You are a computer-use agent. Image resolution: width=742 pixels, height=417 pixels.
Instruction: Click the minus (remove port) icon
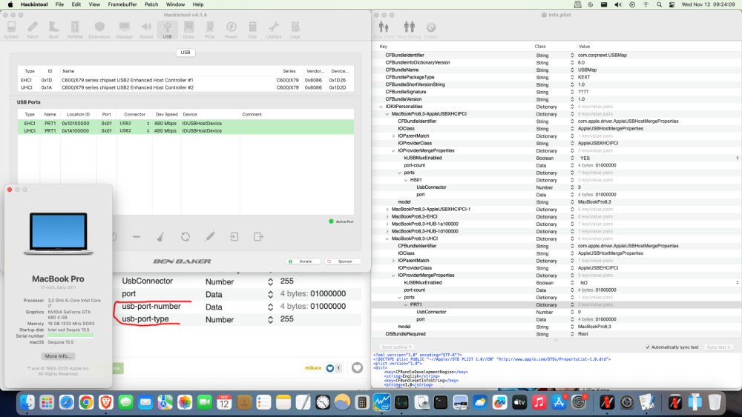(x=137, y=236)
